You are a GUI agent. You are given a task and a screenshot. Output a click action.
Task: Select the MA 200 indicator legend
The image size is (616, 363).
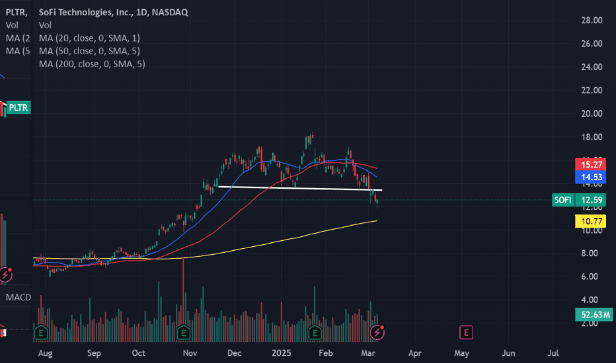point(92,64)
